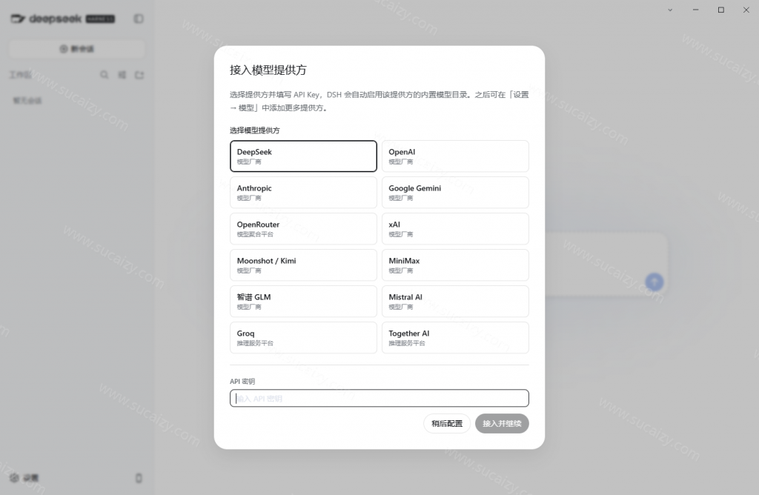The height and width of the screenshot is (495, 759).
Task: Select Moonshot / Kimi provider
Action: (303, 265)
